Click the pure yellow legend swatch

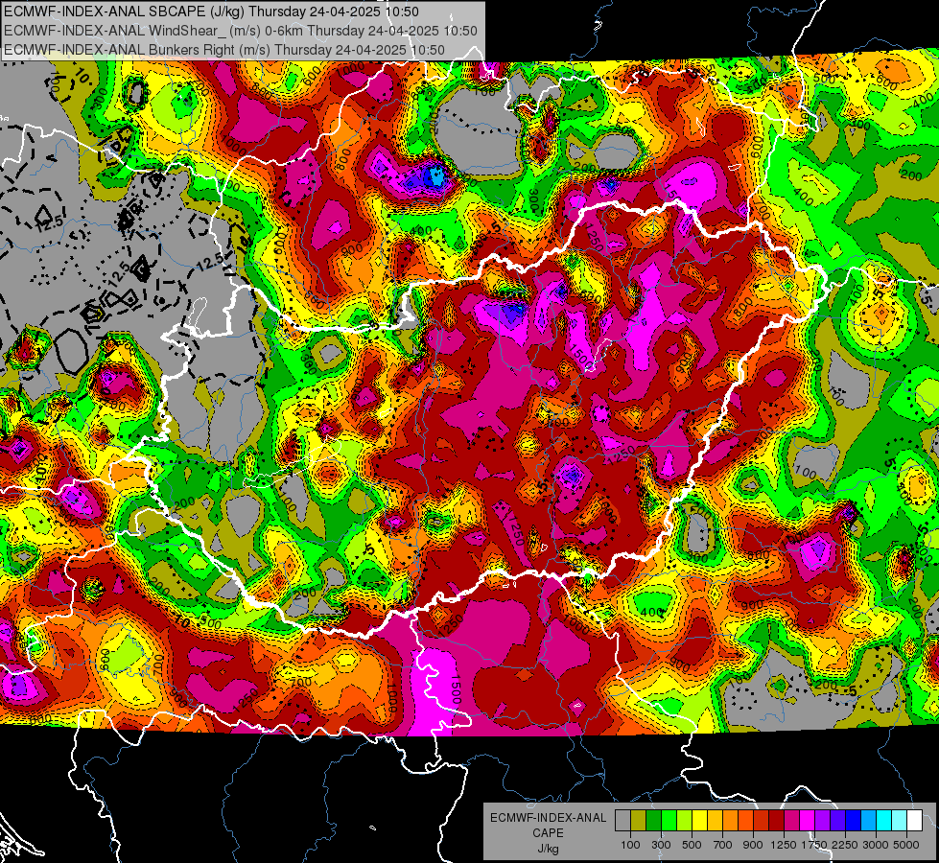click(699, 821)
